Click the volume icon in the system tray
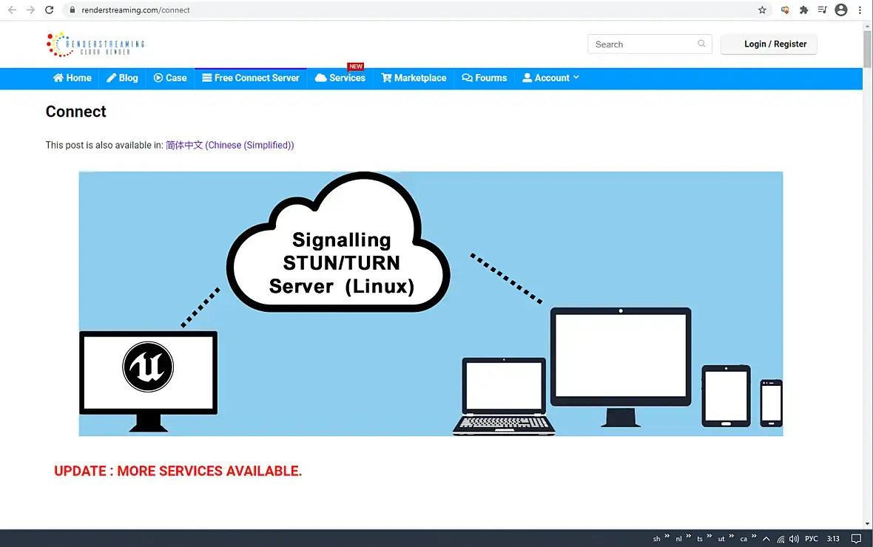 pyautogui.click(x=794, y=539)
